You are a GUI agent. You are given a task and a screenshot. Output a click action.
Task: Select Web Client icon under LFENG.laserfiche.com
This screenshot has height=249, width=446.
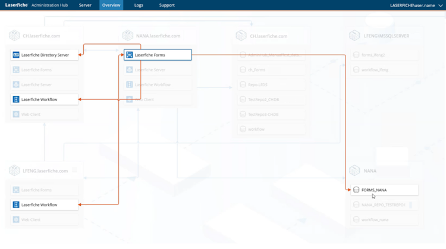tap(16, 219)
